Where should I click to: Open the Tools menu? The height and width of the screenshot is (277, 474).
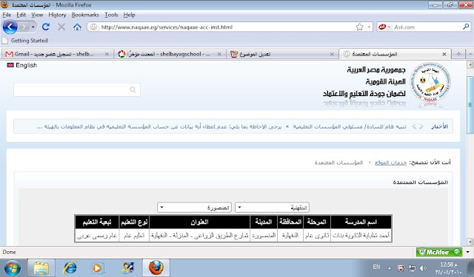pos(111,15)
